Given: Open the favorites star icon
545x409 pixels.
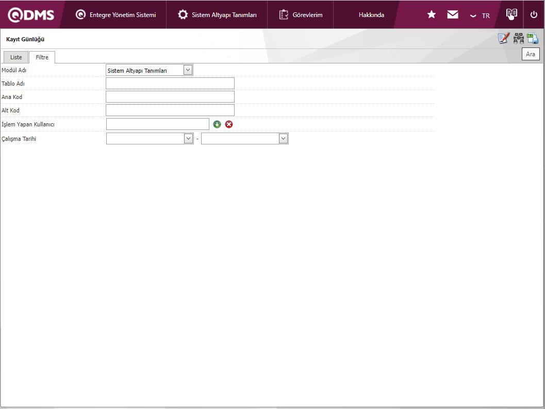Looking at the screenshot, I should point(432,14).
